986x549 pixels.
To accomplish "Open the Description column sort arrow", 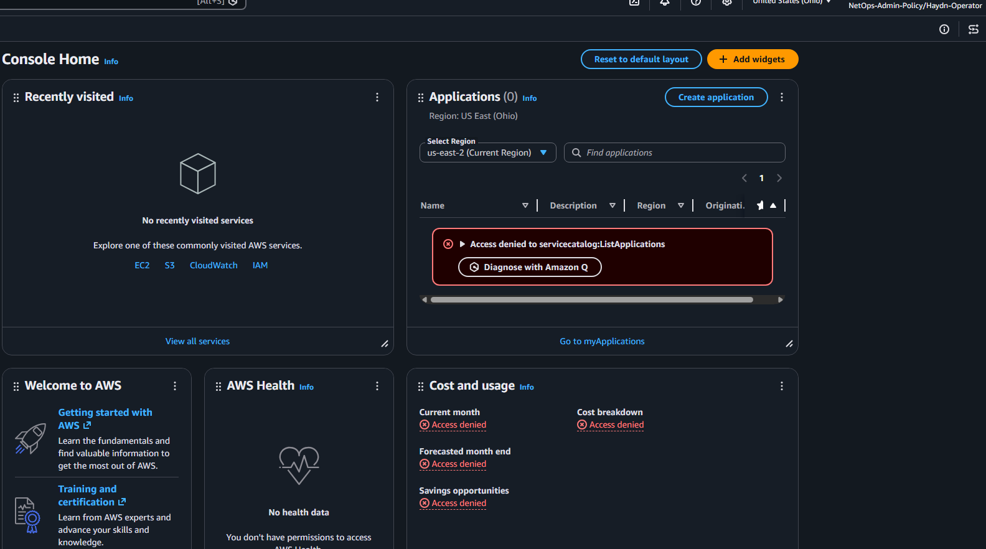I will 613,205.
